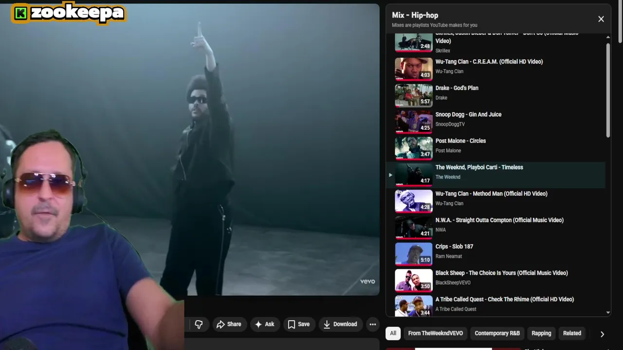This screenshot has width=623, height=350.
Task: Play Check The Rhime thumbnail
Action: (413, 306)
